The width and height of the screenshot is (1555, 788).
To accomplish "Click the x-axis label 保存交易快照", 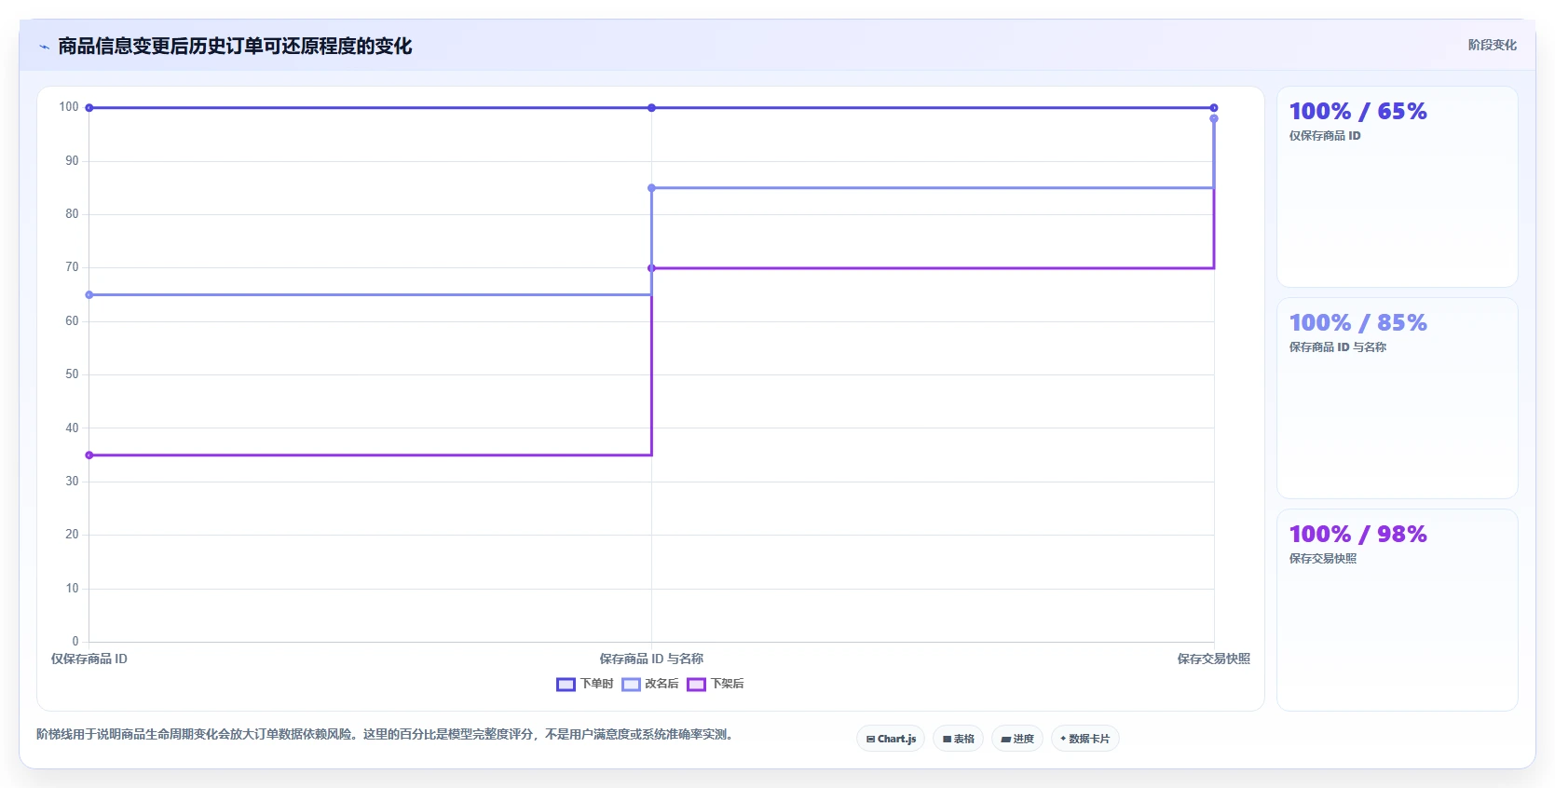I will (1213, 659).
